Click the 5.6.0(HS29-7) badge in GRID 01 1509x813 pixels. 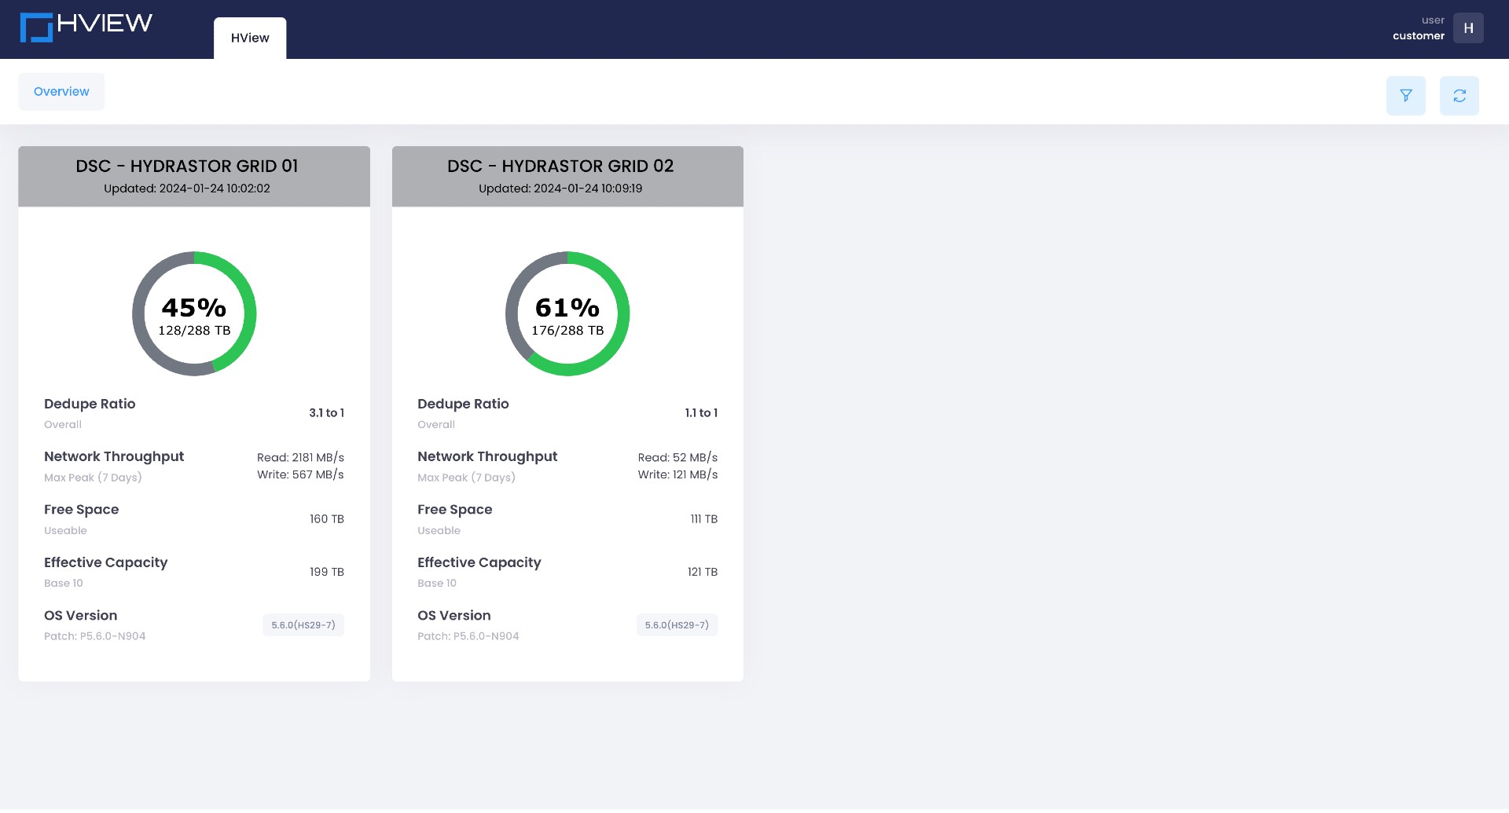click(x=303, y=625)
